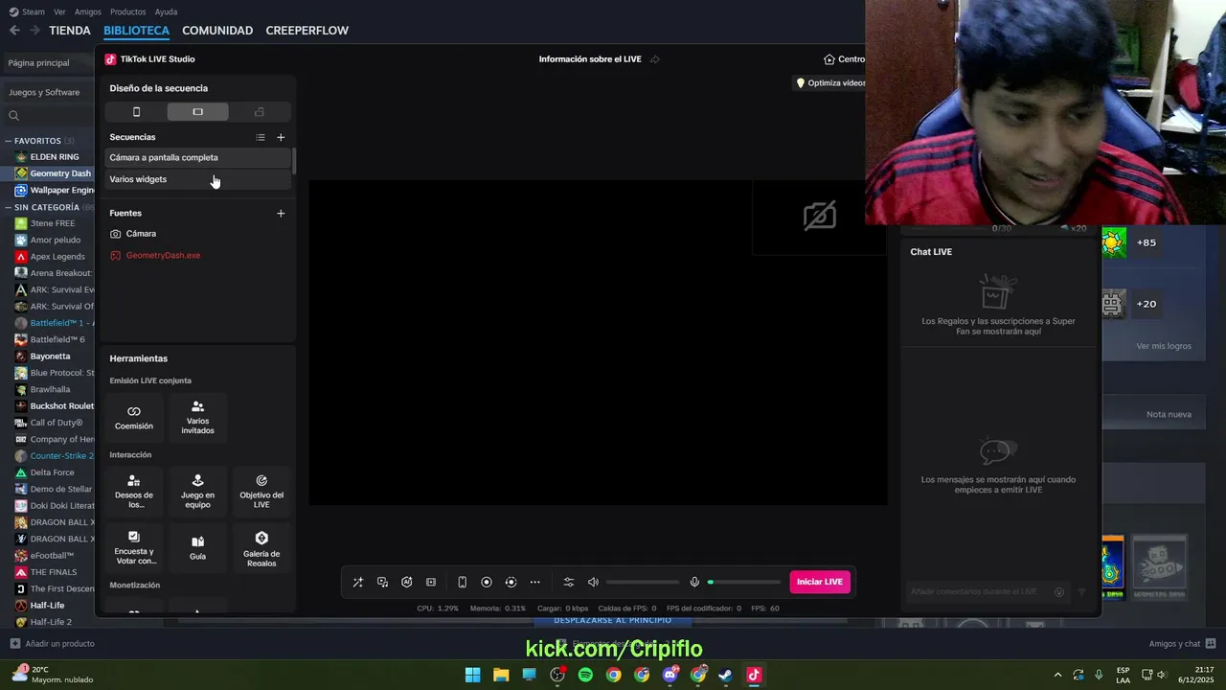Select the Cámara a pantalla completa sequence

(198, 157)
